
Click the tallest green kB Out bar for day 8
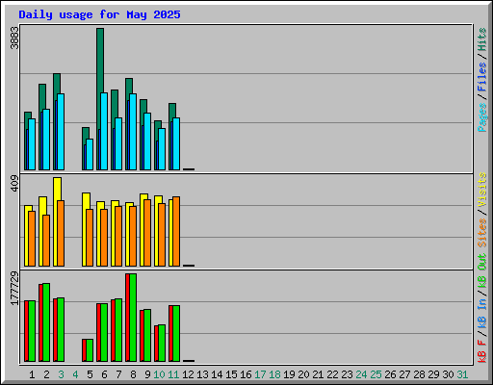click(x=133, y=318)
